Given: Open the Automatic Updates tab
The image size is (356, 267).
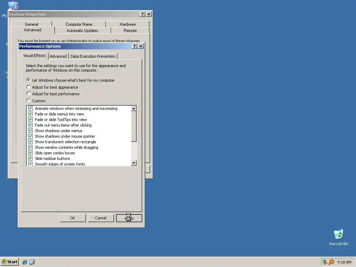Looking at the screenshot, I should click(82, 31).
